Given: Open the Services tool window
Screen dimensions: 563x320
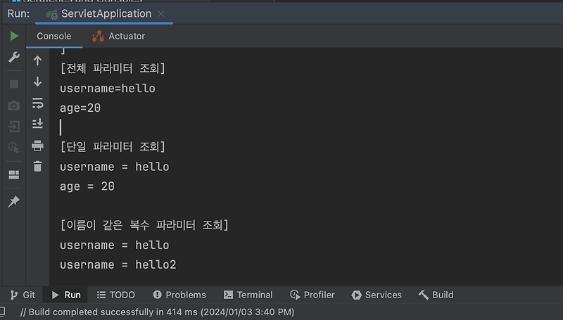Looking at the screenshot, I should pyautogui.click(x=377, y=295).
